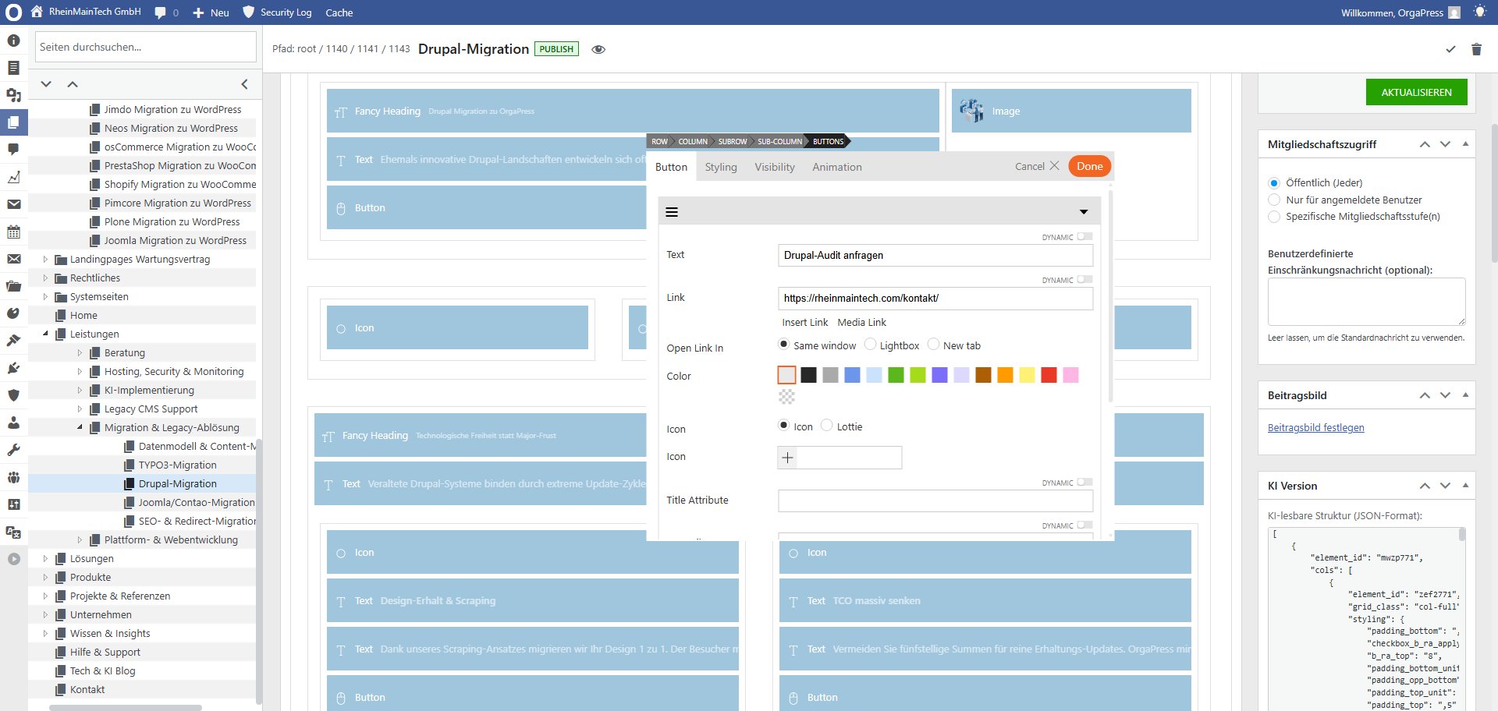1498x711 pixels.
Task: Open the home icon in the top bar
Action: (37, 12)
